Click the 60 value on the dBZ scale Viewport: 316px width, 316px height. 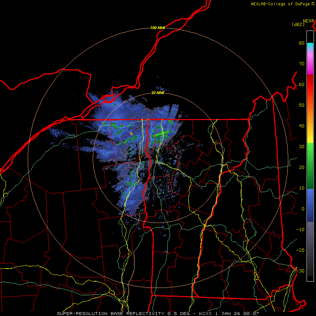coord(302,85)
